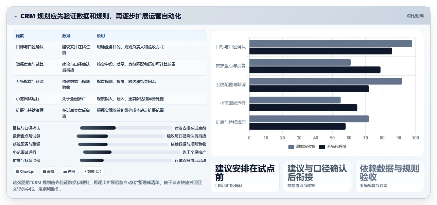Click progress row label 小范围试运行
The width and height of the screenshot is (437, 205).
25,152
